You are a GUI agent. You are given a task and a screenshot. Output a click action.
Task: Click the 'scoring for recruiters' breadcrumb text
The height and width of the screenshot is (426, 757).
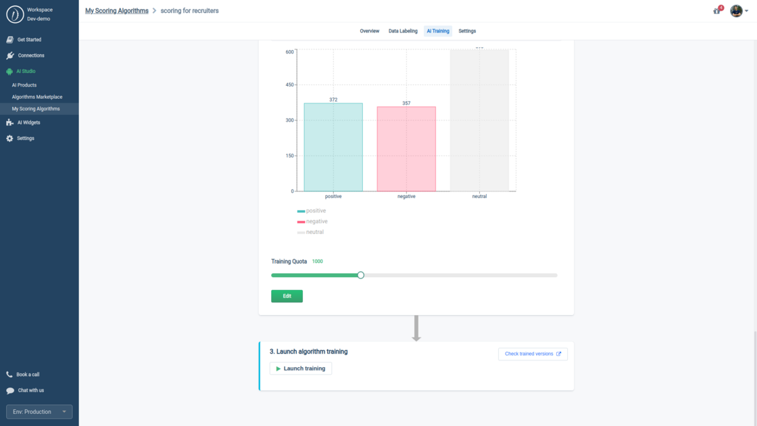pos(189,11)
